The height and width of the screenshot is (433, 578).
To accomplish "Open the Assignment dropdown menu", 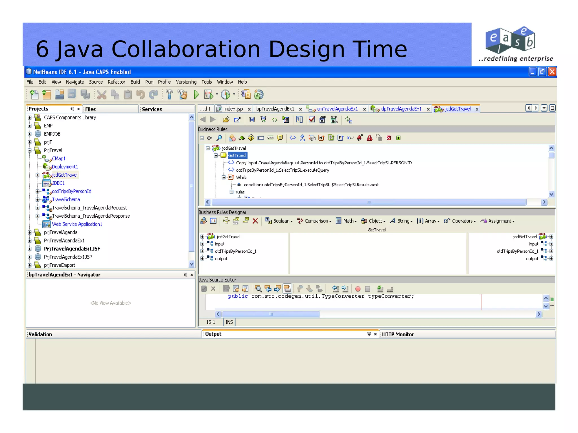I will click(x=497, y=221).
